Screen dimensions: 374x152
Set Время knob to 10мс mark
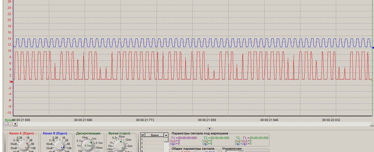(x=128, y=140)
